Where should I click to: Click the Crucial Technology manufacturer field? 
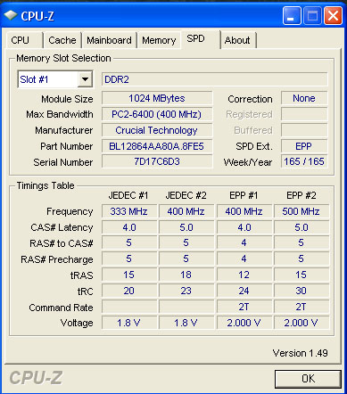157,130
